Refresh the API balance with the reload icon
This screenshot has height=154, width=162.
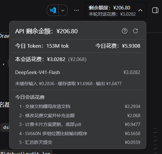(136, 31)
